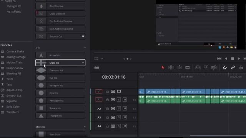The image size is (246, 138).
Task: Select the Oval Iris transition
Action: point(60,93)
